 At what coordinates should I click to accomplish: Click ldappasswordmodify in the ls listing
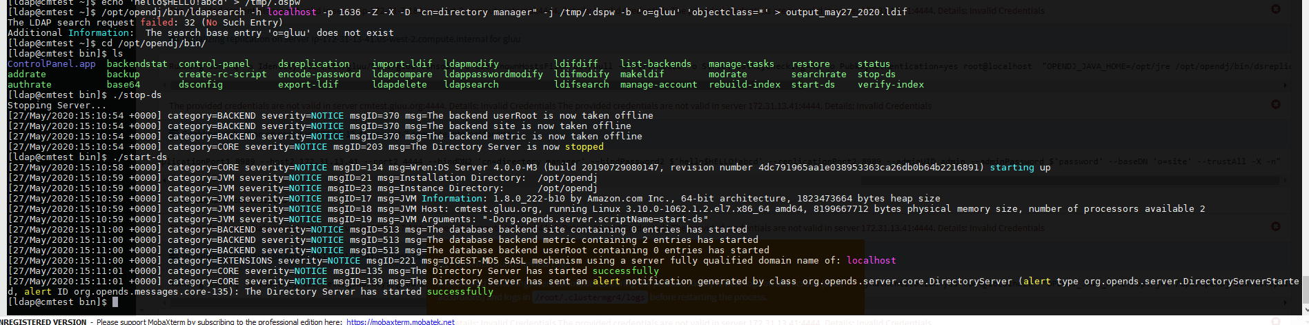(x=493, y=74)
